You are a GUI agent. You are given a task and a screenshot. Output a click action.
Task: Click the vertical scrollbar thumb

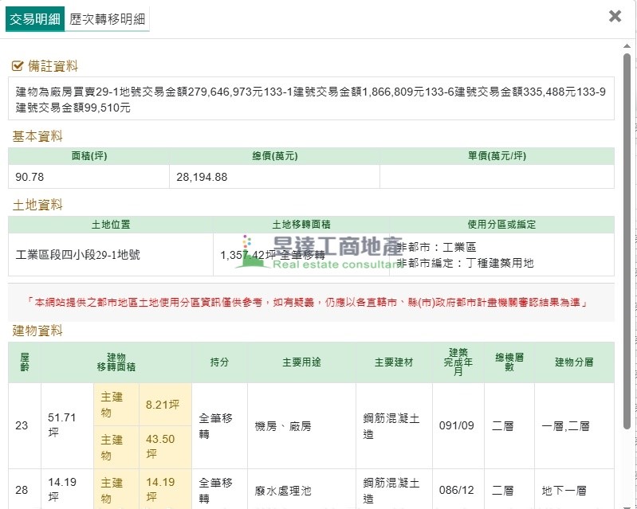tap(628, 239)
